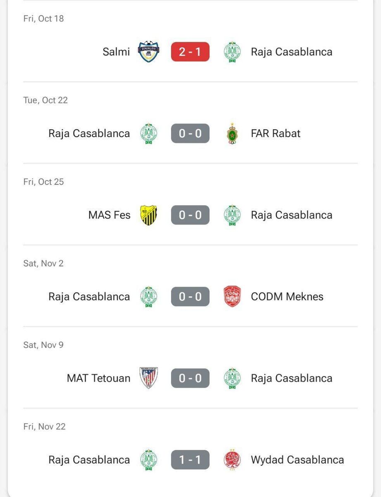Open 0 - 0 score of MAS Fes match
The image size is (381, 497).
[190, 215]
